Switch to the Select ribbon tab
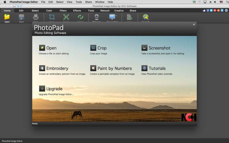This screenshot has height=143, width=229. pyautogui.click(x=35, y=11)
